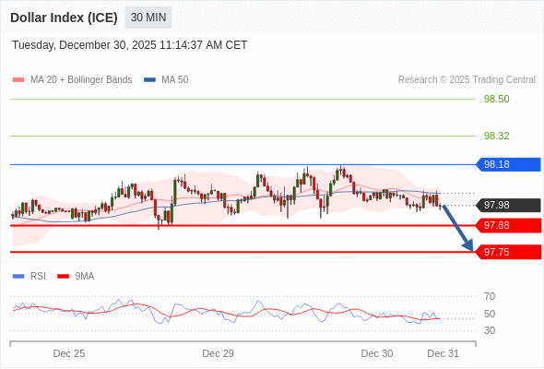Click the 98.32 resistance level label

pyautogui.click(x=496, y=136)
